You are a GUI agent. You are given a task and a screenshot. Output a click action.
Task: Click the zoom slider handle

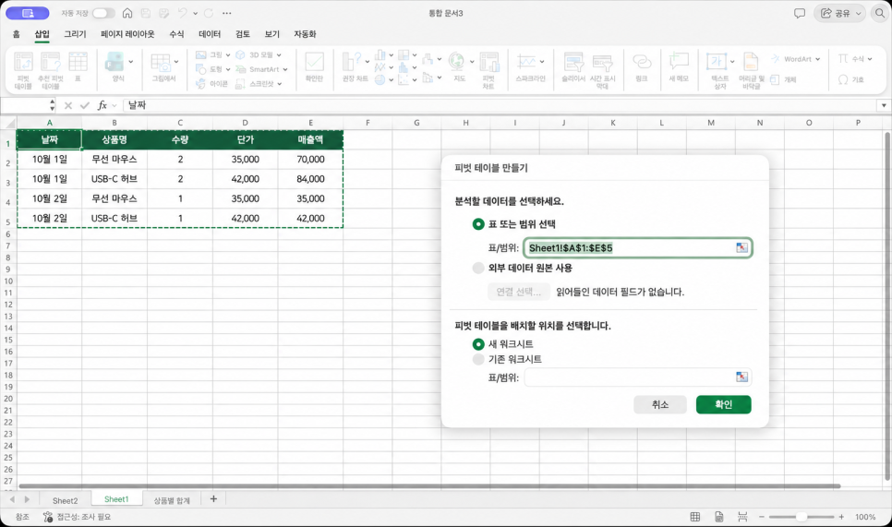pos(801,517)
